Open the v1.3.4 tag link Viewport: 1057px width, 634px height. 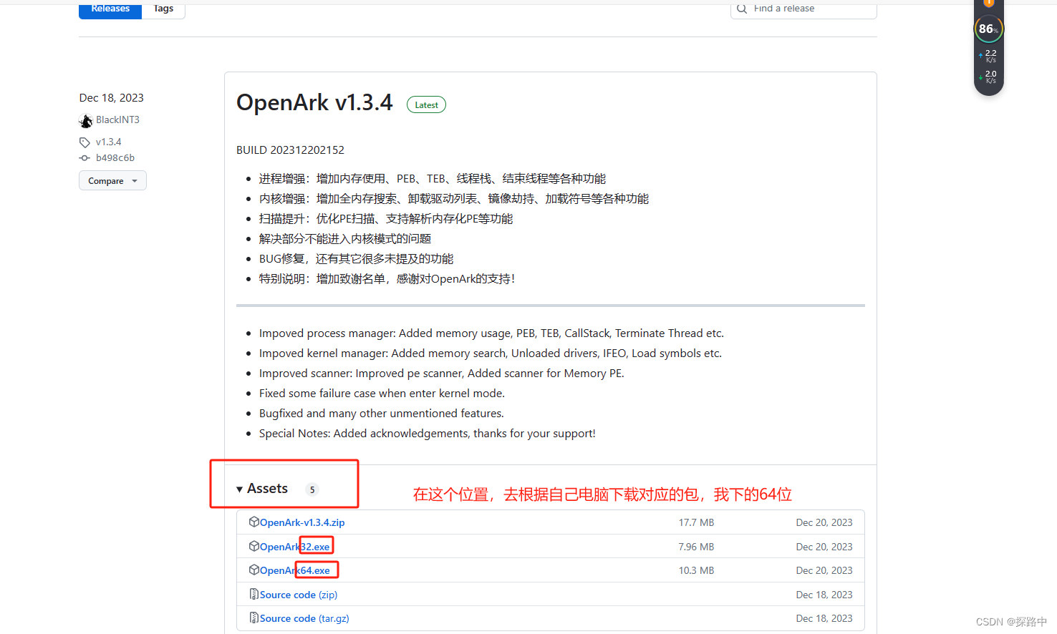108,142
